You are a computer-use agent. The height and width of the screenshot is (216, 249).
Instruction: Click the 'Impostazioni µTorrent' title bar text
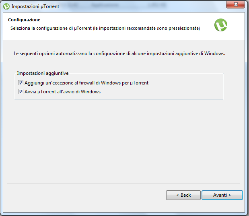(x=35, y=6)
